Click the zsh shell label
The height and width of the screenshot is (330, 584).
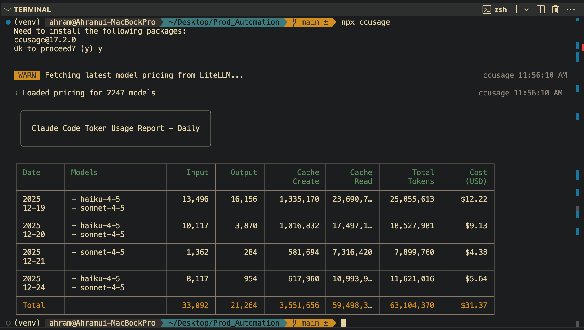coord(501,10)
